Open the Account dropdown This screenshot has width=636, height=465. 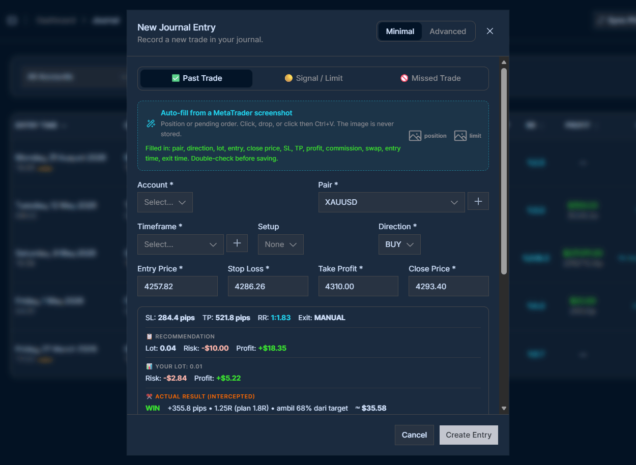pos(165,202)
